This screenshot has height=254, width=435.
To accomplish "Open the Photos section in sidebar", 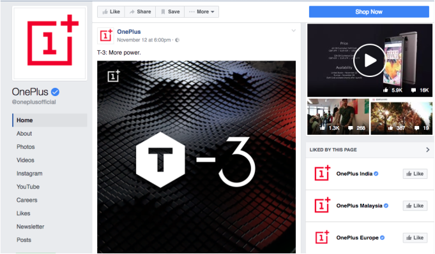I will [x=26, y=147].
